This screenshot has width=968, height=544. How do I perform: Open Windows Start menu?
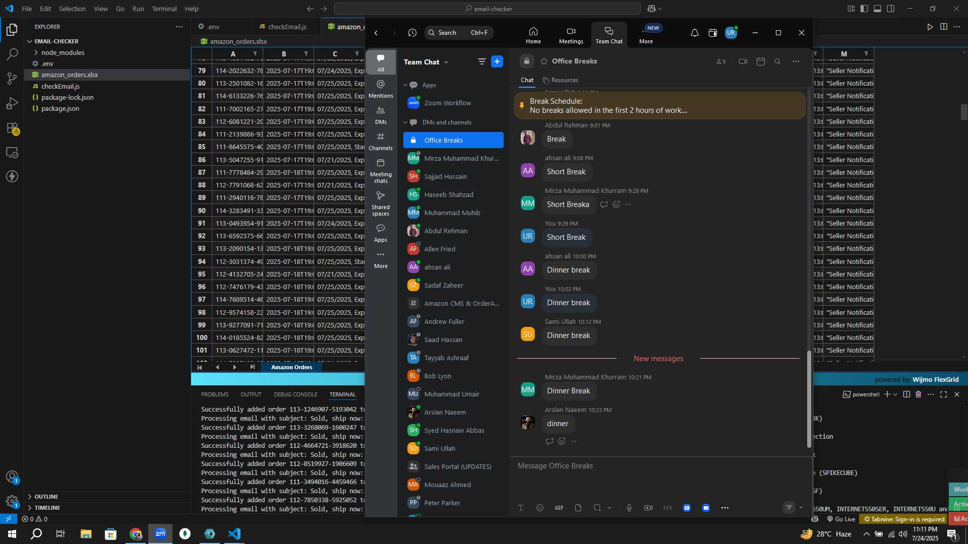tap(12, 534)
